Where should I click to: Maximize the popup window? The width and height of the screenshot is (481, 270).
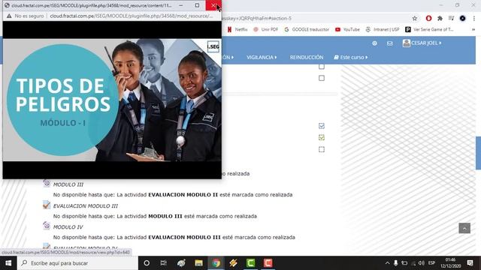pyautogui.click(x=197, y=5)
